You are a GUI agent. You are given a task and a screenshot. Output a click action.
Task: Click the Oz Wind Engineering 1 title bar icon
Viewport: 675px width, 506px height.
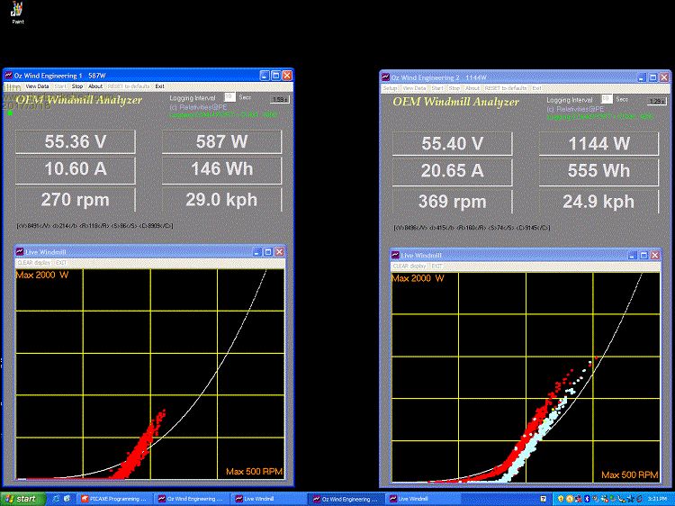tap(8, 76)
